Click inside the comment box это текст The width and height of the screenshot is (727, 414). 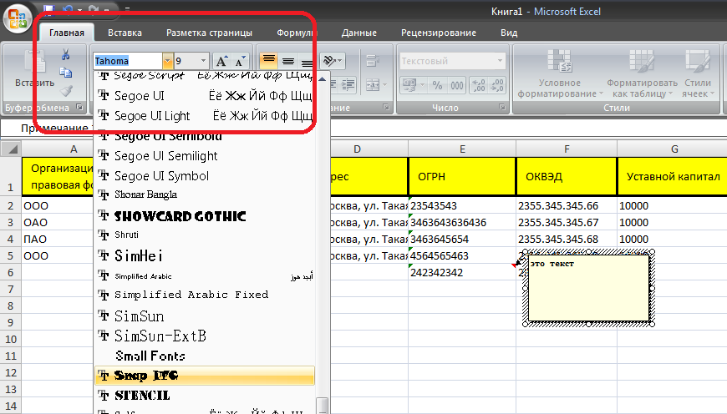click(588, 288)
